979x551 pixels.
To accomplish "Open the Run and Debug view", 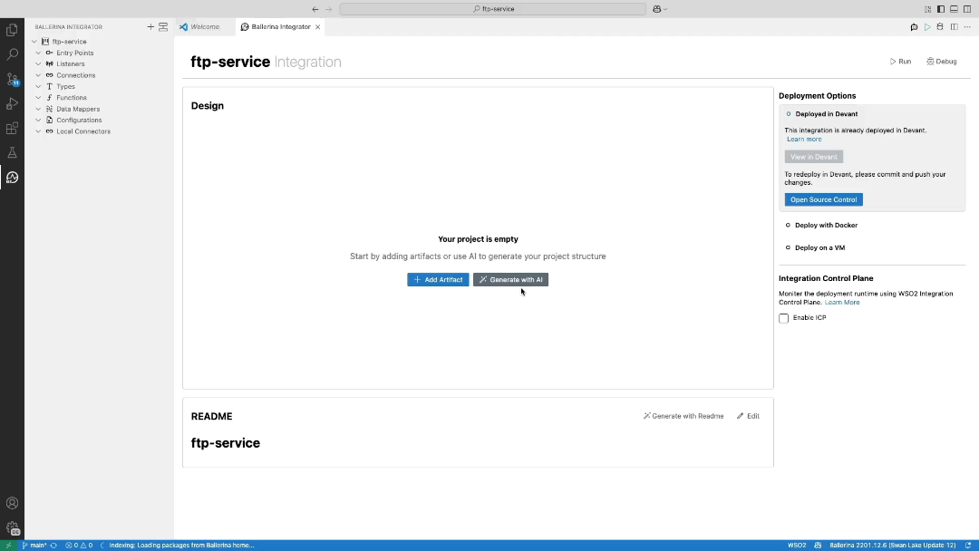I will (12, 103).
